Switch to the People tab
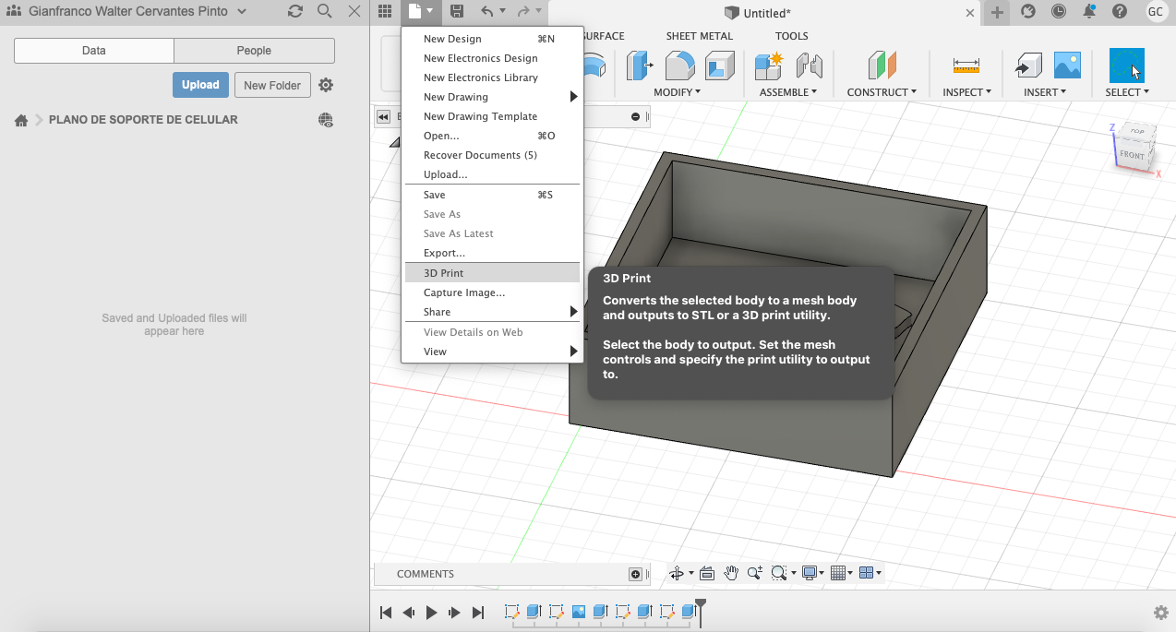 (x=254, y=51)
